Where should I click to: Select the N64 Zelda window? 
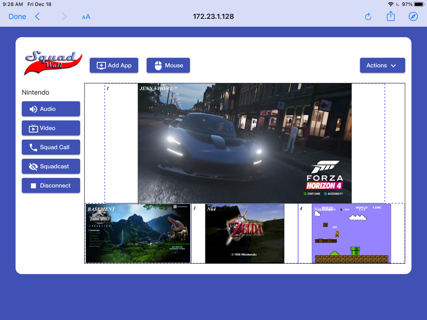(x=245, y=233)
